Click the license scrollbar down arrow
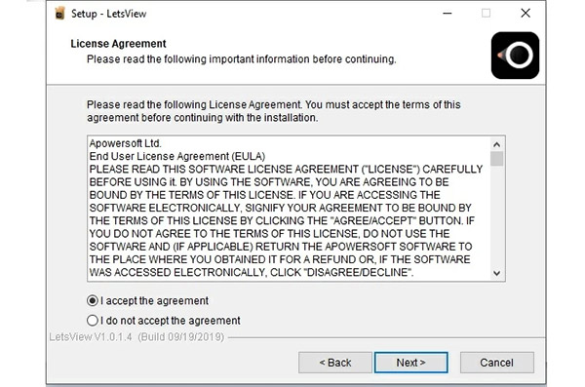This screenshot has height=387, width=585. 496,273
